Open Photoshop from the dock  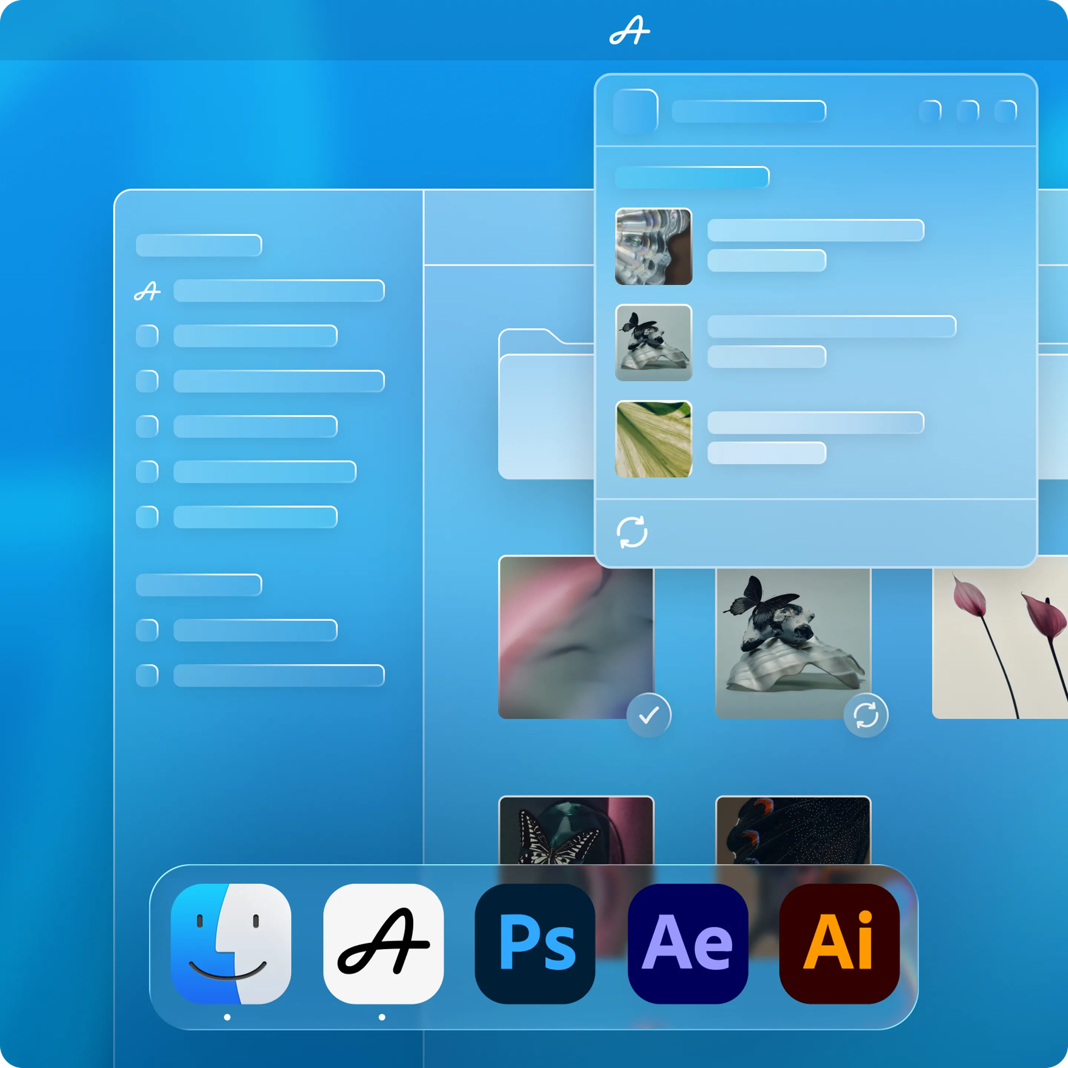coord(534,944)
